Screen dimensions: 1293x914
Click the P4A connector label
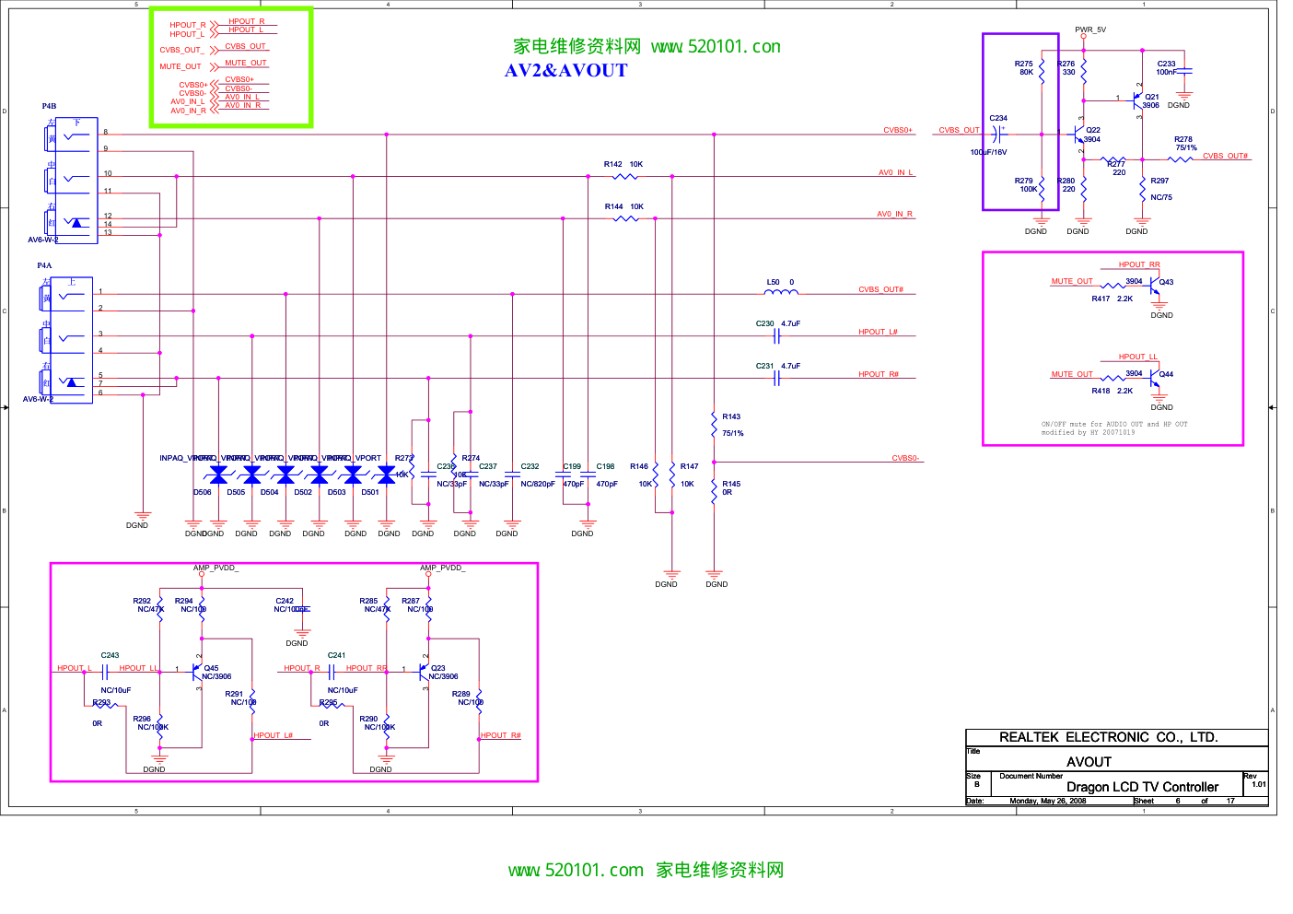coord(44,265)
